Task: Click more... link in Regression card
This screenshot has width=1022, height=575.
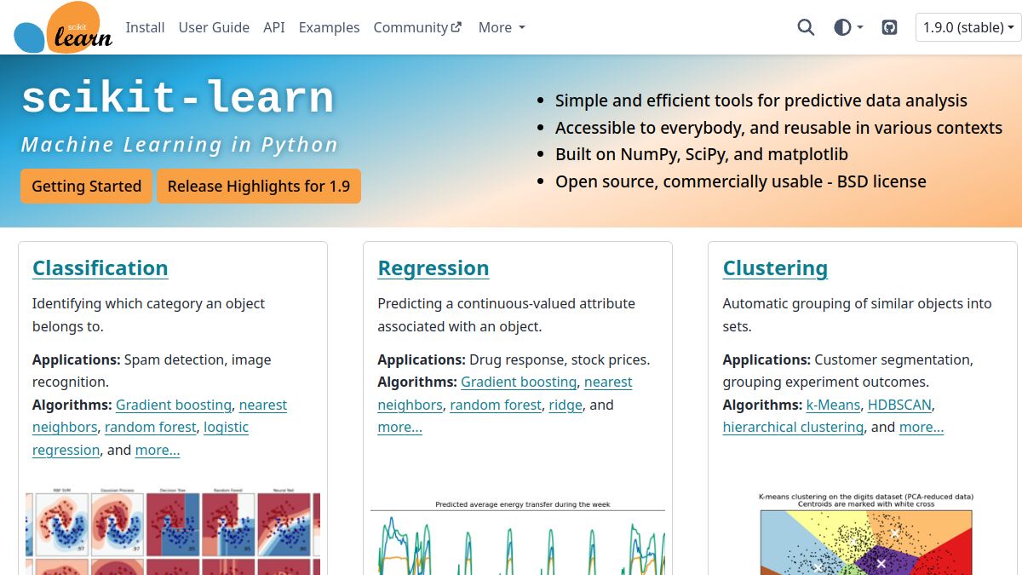Action: coord(399,427)
